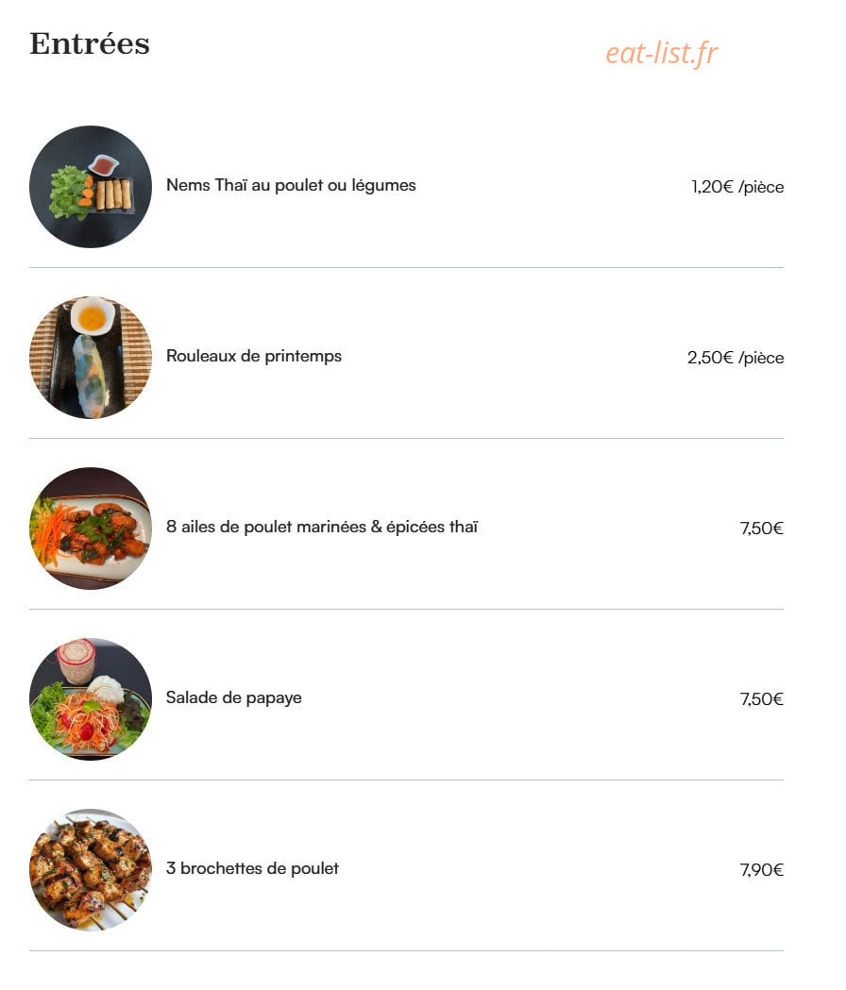Click the 7,50€ papaya salad price
Viewport: 846px width, 990px height.
pyautogui.click(x=761, y=699)
